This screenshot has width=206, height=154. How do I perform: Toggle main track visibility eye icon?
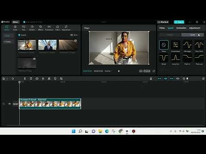coord(9,104)
